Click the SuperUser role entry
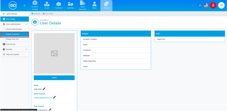The height and width of the screenshot is (111, 227). click(x=190, y=39)
